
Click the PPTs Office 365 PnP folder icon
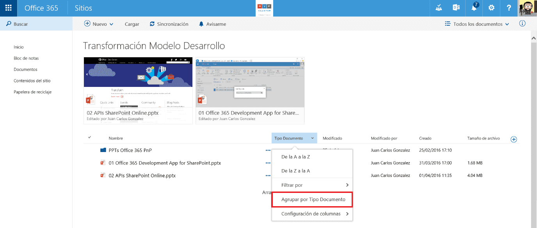103,150
